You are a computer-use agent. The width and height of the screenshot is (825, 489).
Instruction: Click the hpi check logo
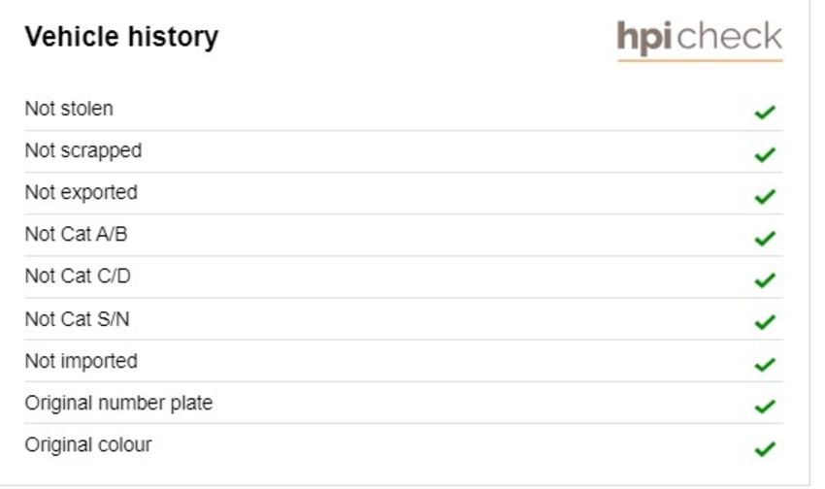click(x=699, y=41)
